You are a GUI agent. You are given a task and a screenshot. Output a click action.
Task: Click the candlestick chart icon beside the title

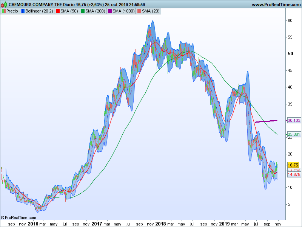[x=4, y=4]
